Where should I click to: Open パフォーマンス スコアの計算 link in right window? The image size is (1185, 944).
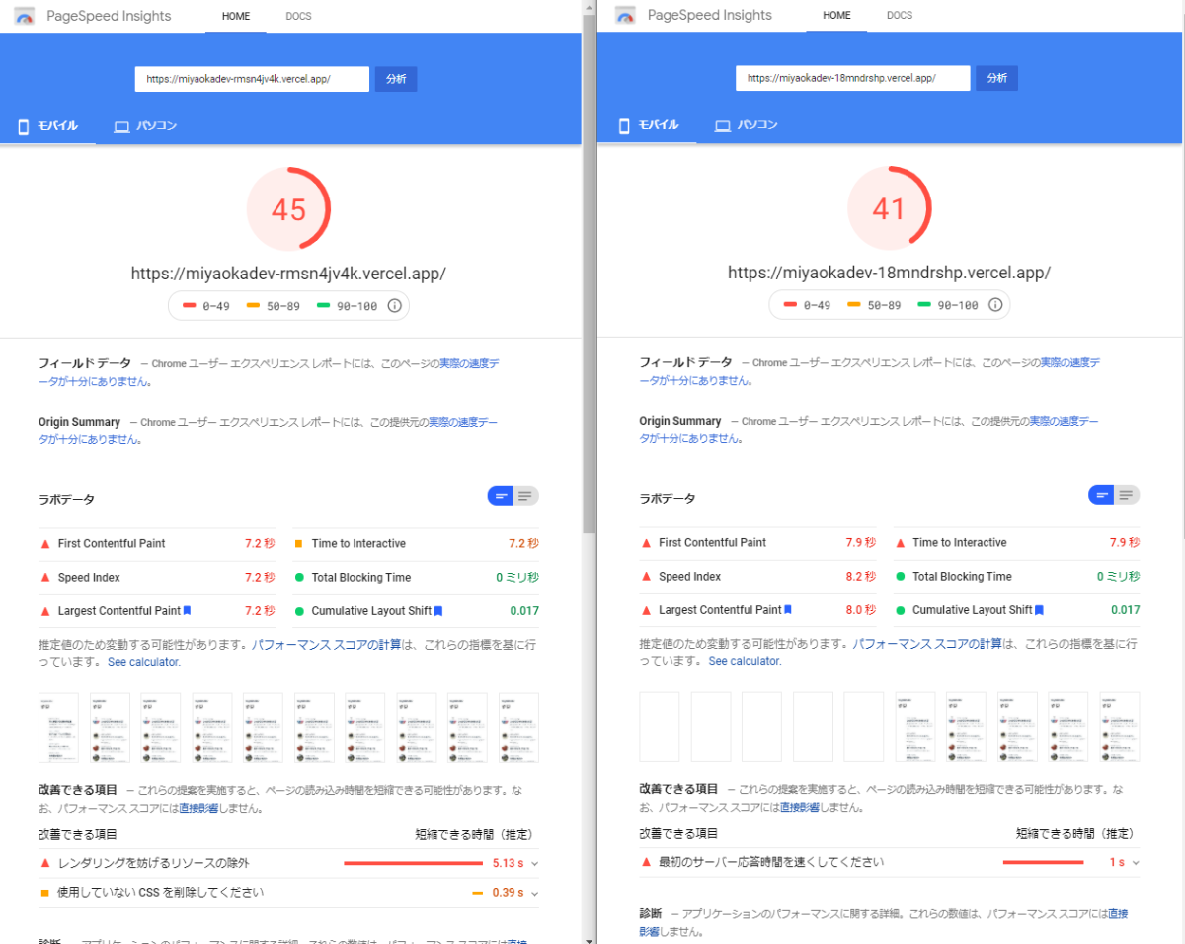pyautogui.click(x=928, y=643)
